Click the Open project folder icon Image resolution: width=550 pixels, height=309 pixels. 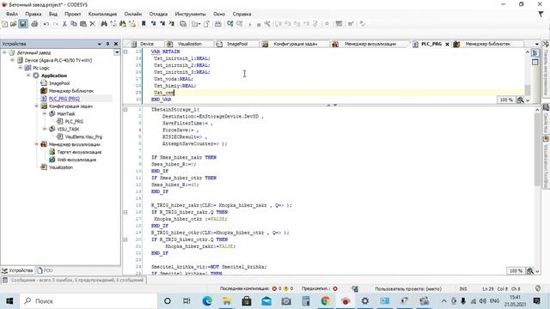14,24
